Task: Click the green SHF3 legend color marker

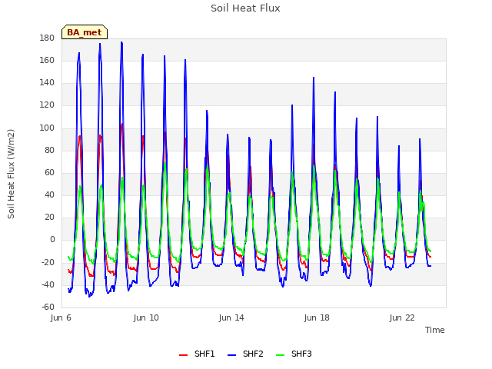Action: click(280, 355)
